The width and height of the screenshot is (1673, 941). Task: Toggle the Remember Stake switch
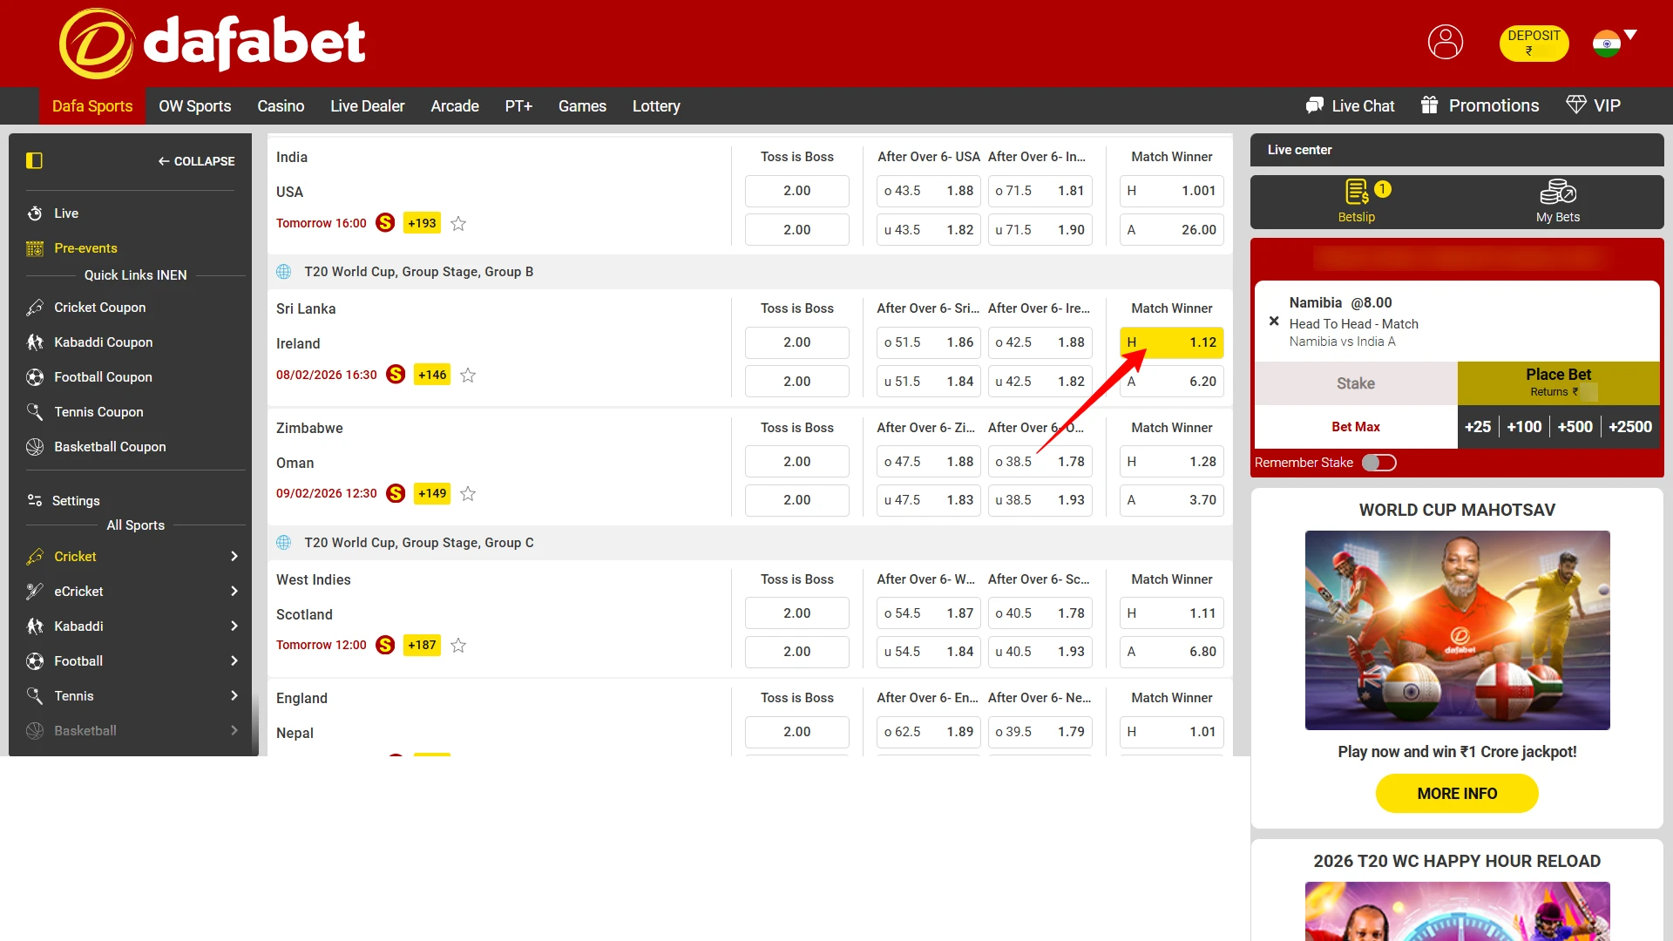[x=1379, y=463]
